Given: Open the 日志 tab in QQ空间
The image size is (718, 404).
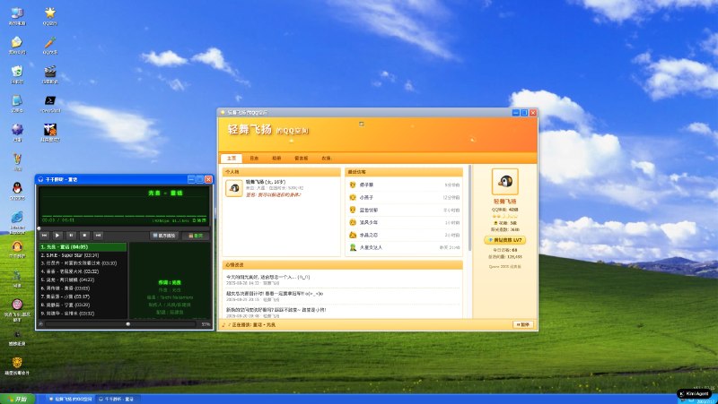Looking at the screenshot, I should coord(254,159).
